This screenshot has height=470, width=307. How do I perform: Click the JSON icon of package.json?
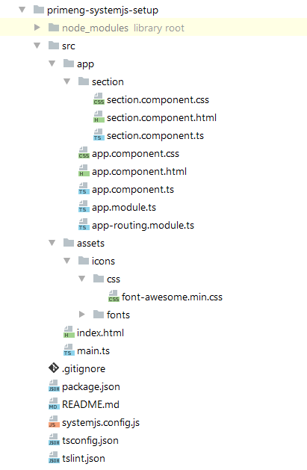pyautogui.click(x=54, y=386)
